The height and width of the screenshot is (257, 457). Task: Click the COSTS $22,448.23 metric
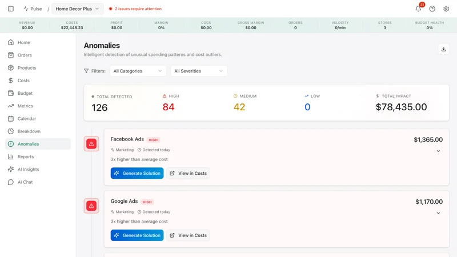[x=72, y=25]
